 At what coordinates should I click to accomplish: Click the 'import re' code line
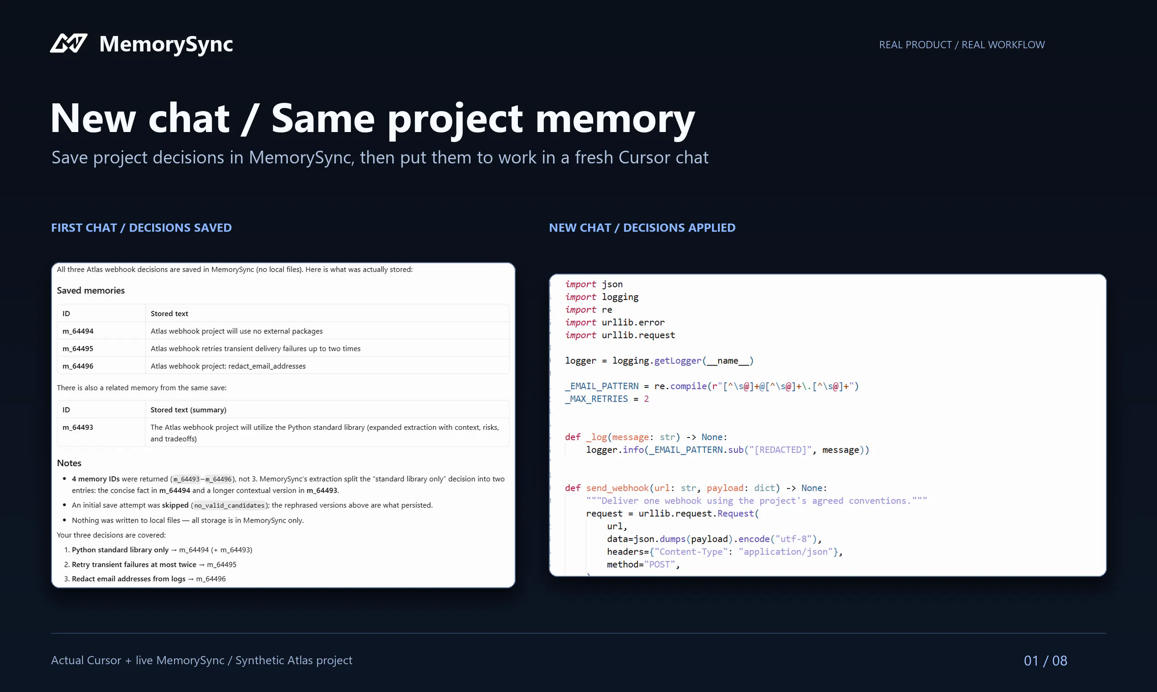tap(589, 310)
